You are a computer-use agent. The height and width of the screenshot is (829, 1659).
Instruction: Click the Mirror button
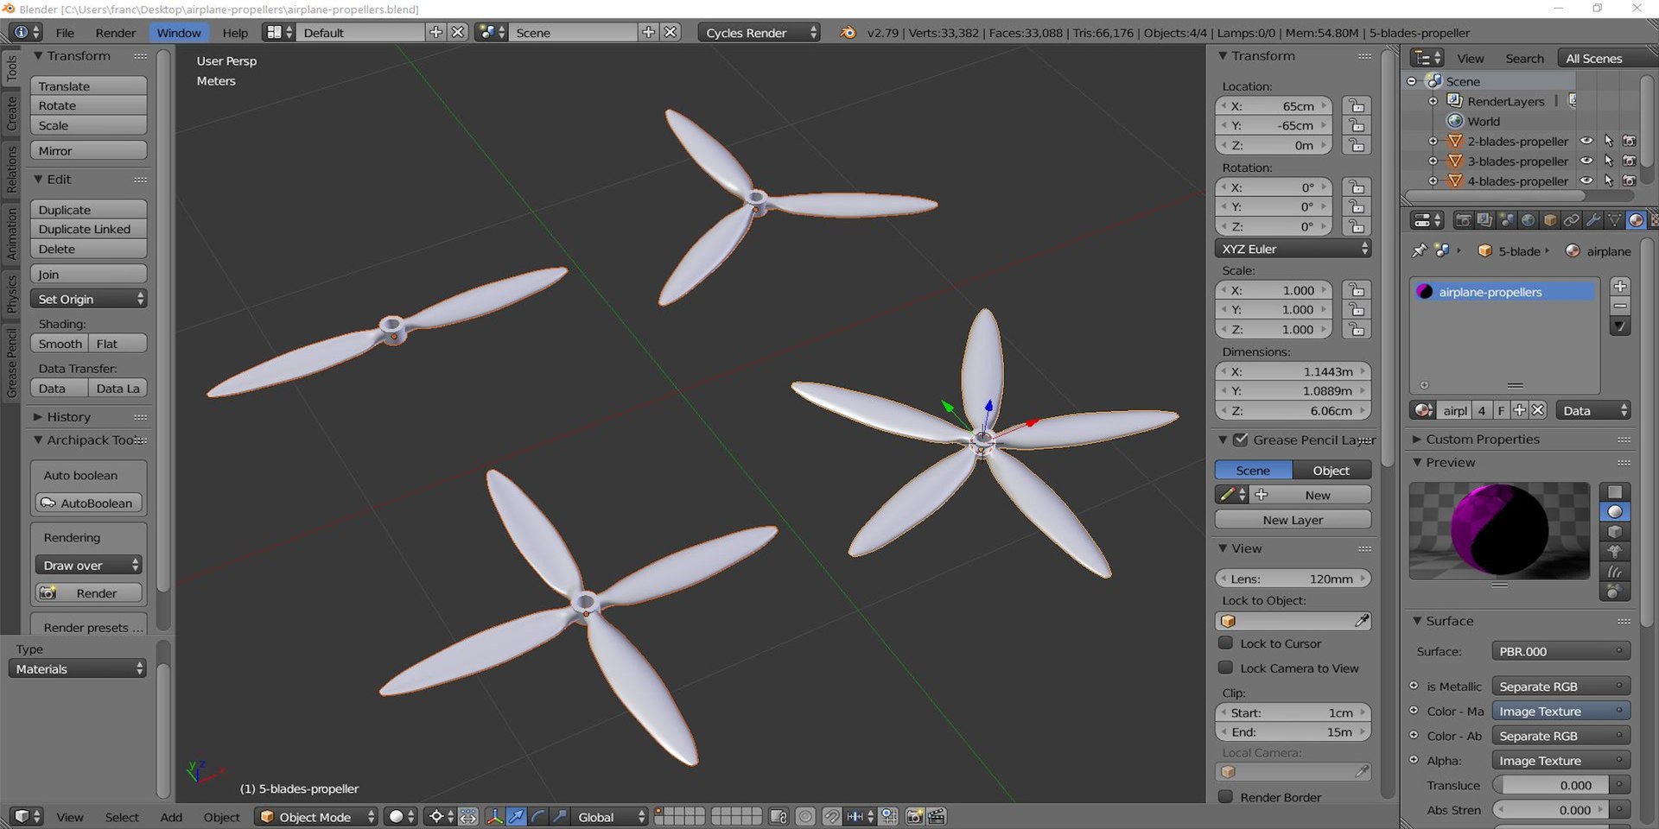pos(88,150)
